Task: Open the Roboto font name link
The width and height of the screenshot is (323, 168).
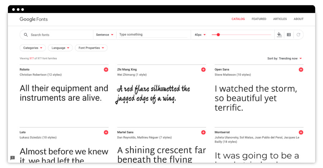Action: [x=24, y=69]
